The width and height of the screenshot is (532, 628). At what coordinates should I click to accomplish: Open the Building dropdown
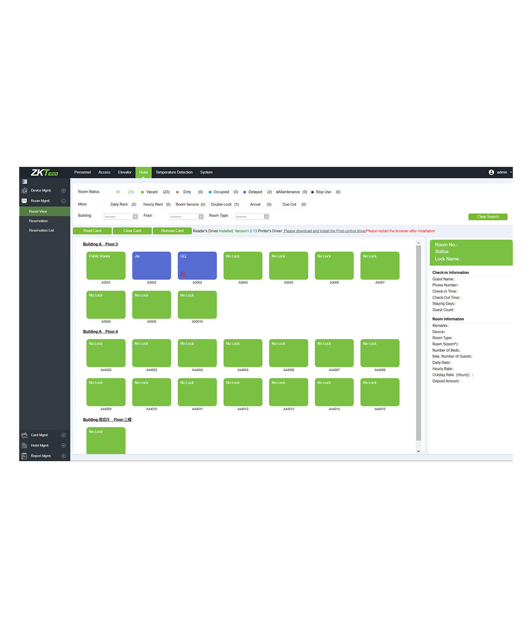coord(121,217)
